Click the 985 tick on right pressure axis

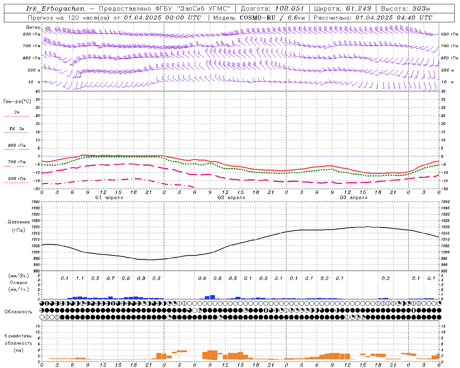(x=445, y=271)
